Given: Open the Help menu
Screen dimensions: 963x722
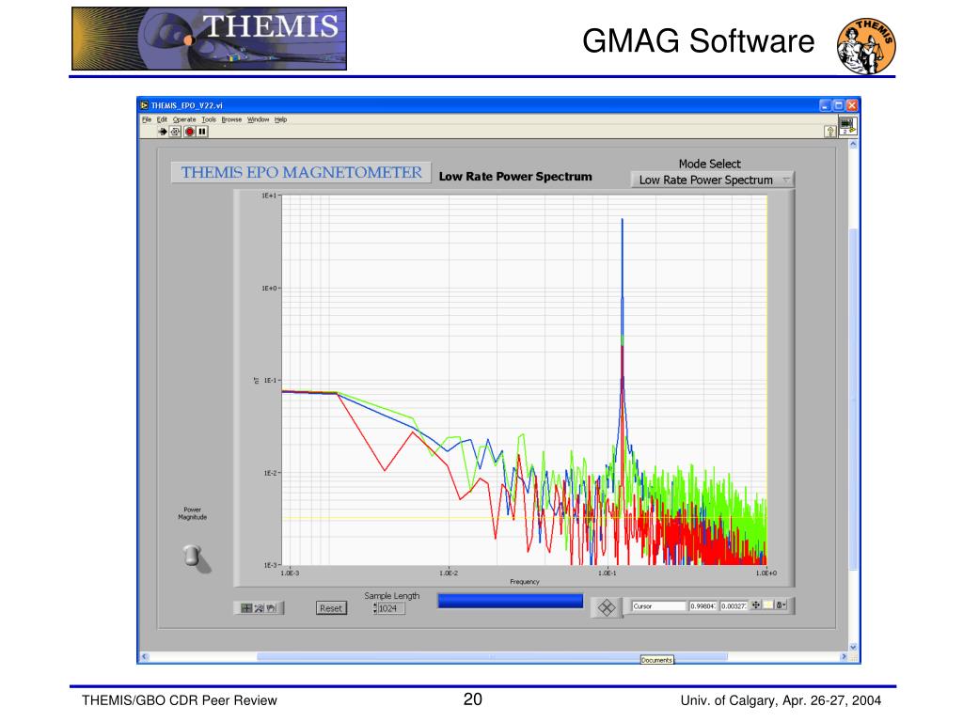Looking at the screenshot, I should (x=280, y=119).
